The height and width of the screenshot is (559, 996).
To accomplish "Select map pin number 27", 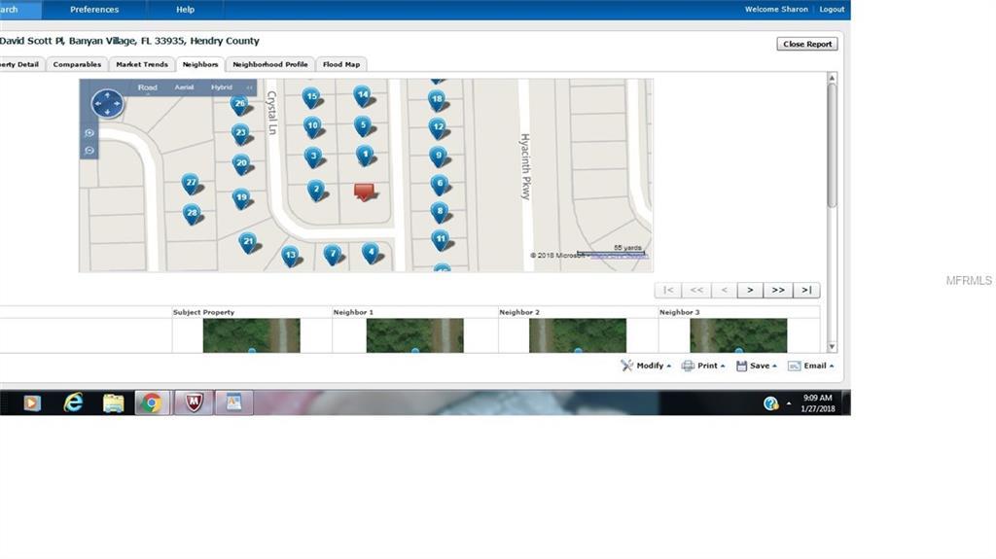I will (191, 184).
